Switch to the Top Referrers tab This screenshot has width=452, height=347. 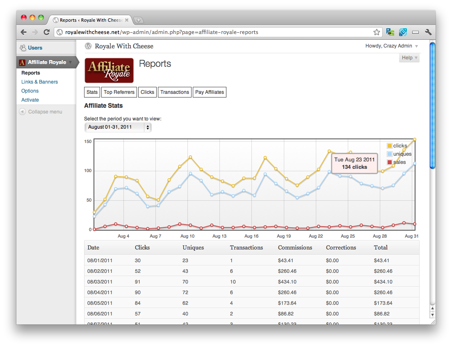click(119, 92)
